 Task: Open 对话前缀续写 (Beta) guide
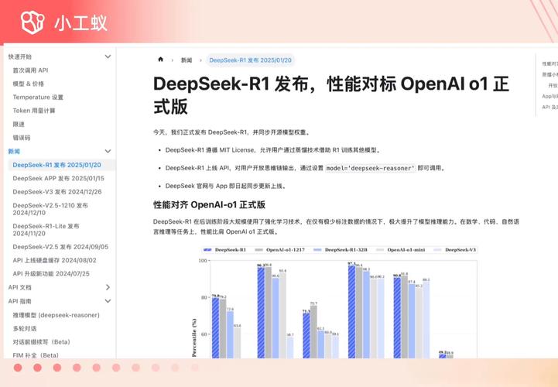pos(42,342)
